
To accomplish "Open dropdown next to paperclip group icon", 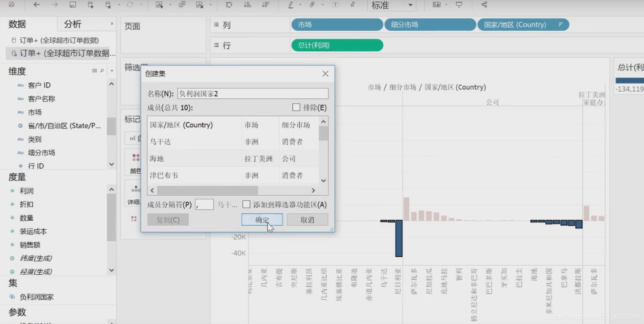I will click(322, 5).
